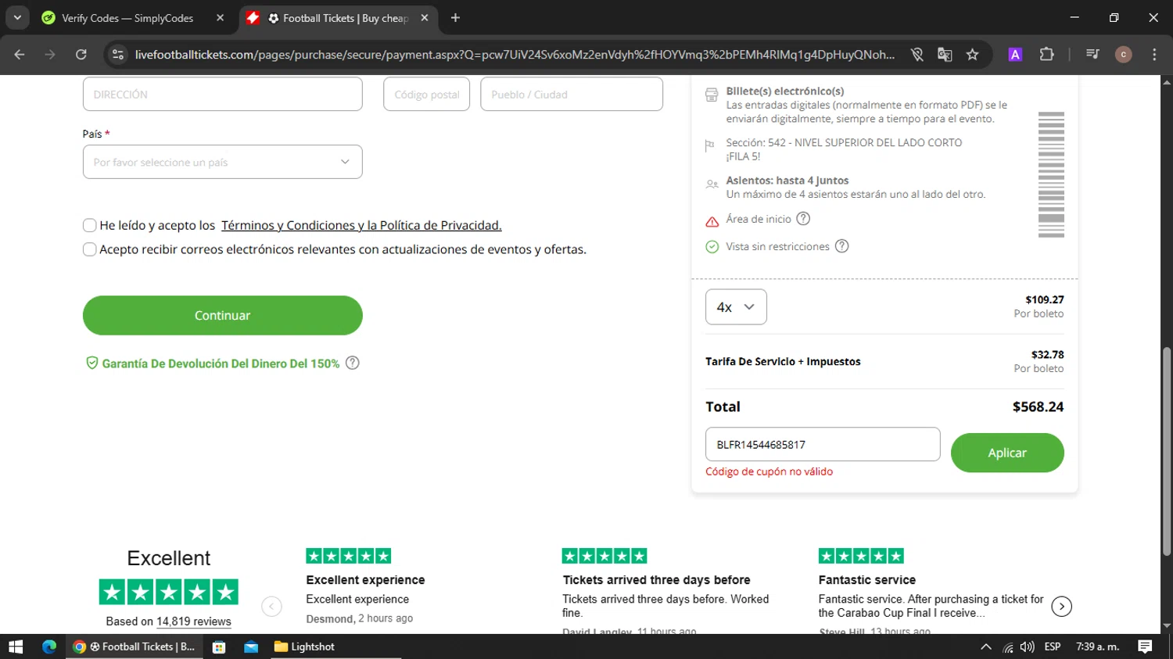Click the translate page icon
Screen dimensions: 1173x659
point(945,54)
